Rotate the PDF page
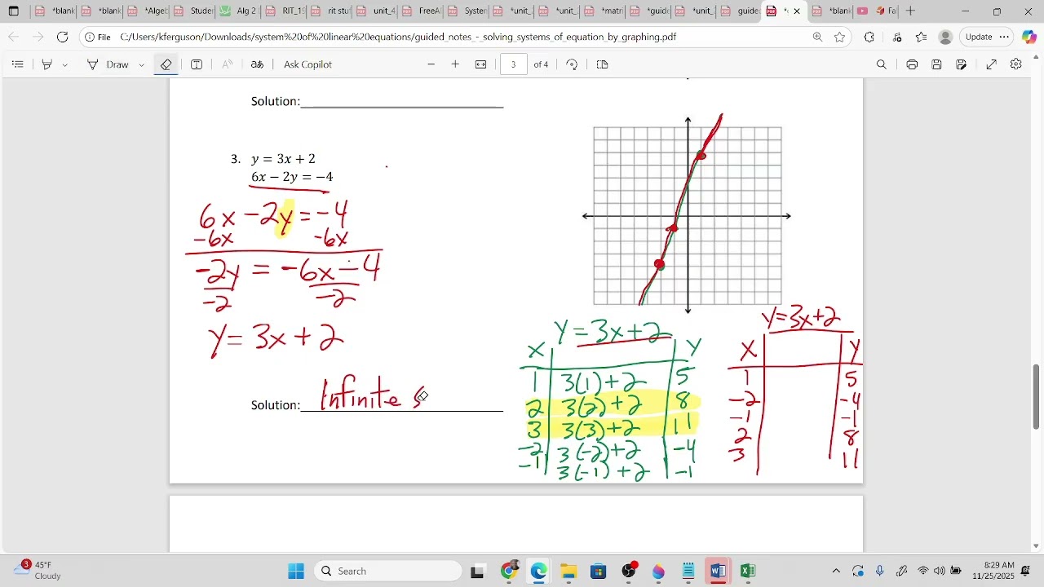Viewport: 1044px width, 587px height. coord(572,64)
